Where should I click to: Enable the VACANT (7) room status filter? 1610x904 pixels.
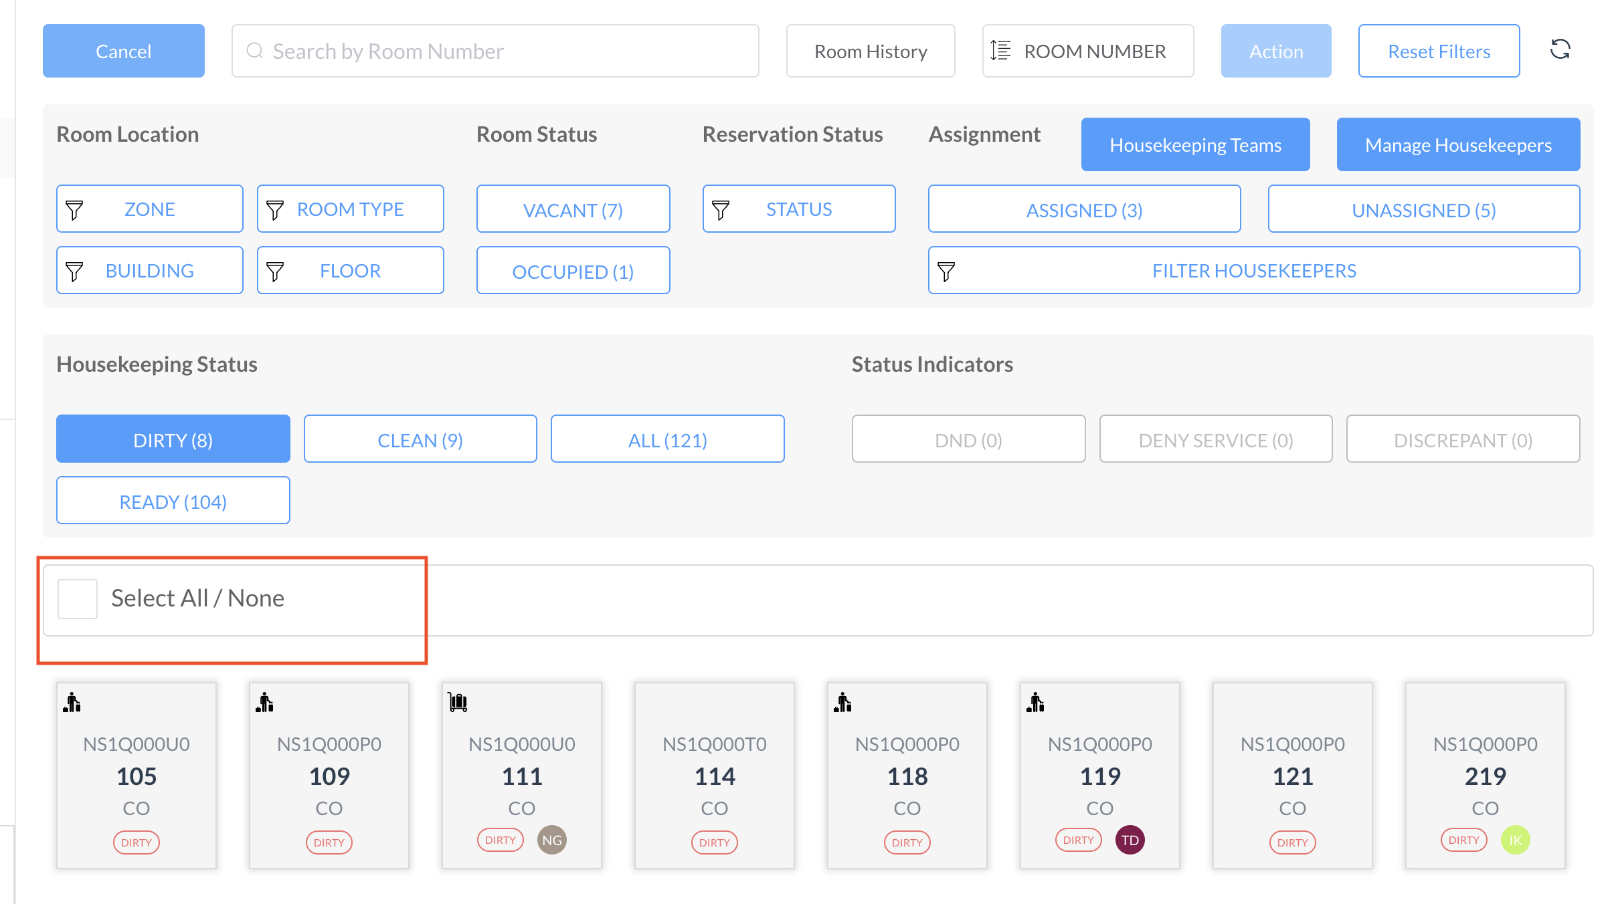coord(573,210)
